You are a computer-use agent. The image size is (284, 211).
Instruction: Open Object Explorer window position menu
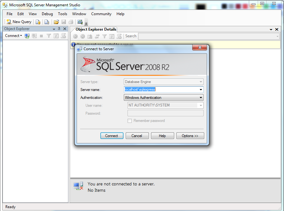(54, 29)
